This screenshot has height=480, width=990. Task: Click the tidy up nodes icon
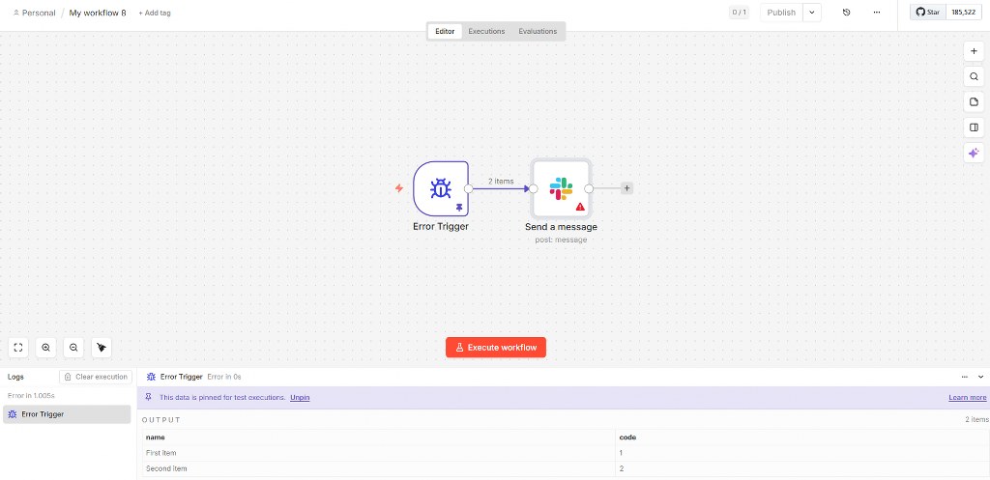pos(102,347)
